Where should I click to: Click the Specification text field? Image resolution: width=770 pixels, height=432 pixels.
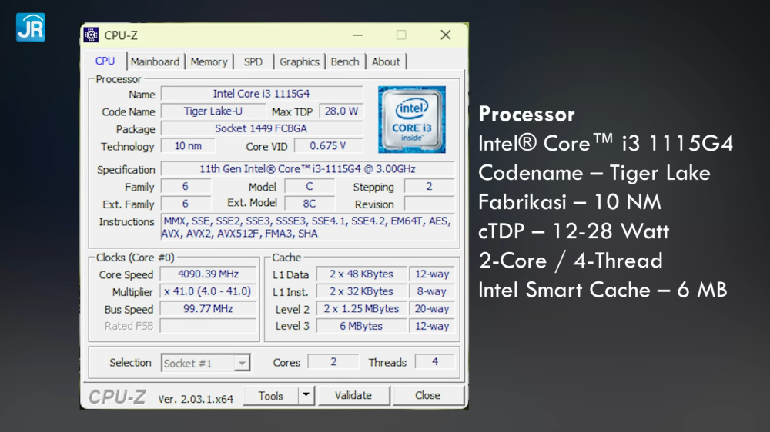tap(307, 169)
